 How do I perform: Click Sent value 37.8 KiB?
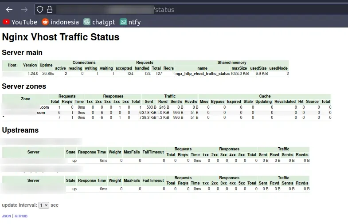coord(149,113)
